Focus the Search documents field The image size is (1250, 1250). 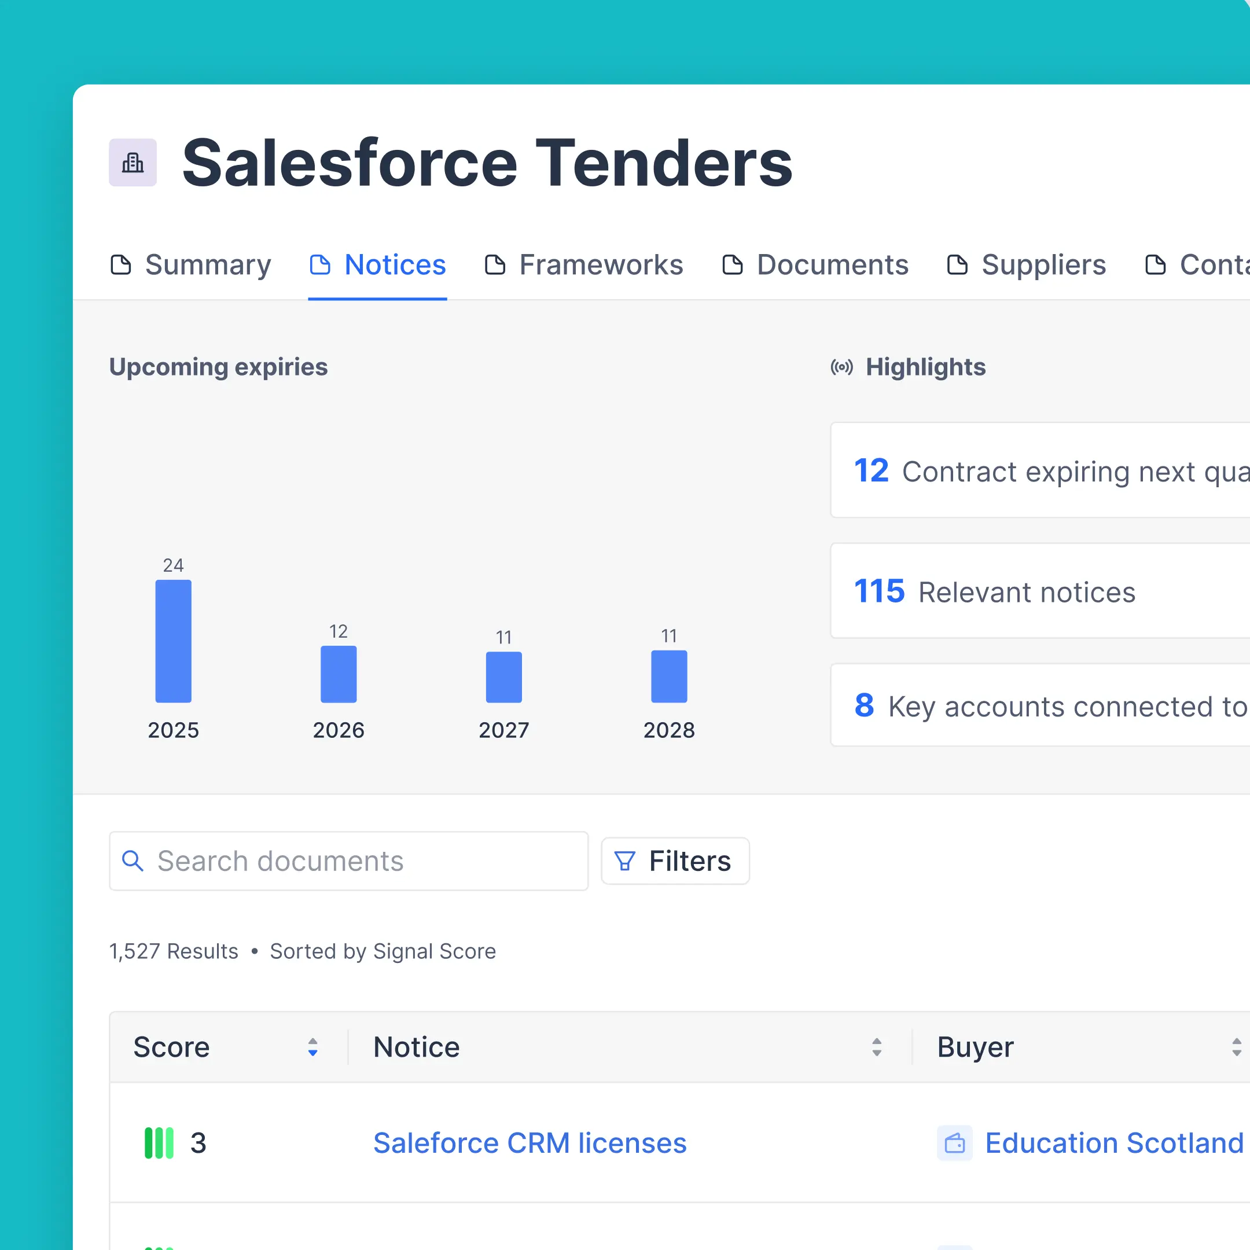(349, 861)
